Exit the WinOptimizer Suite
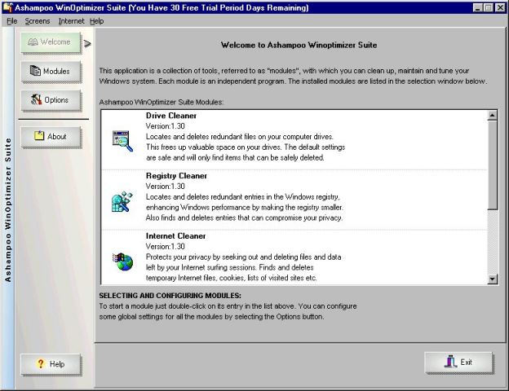The width and height of the screenshot is (509, 391). [x=459, y=362]
